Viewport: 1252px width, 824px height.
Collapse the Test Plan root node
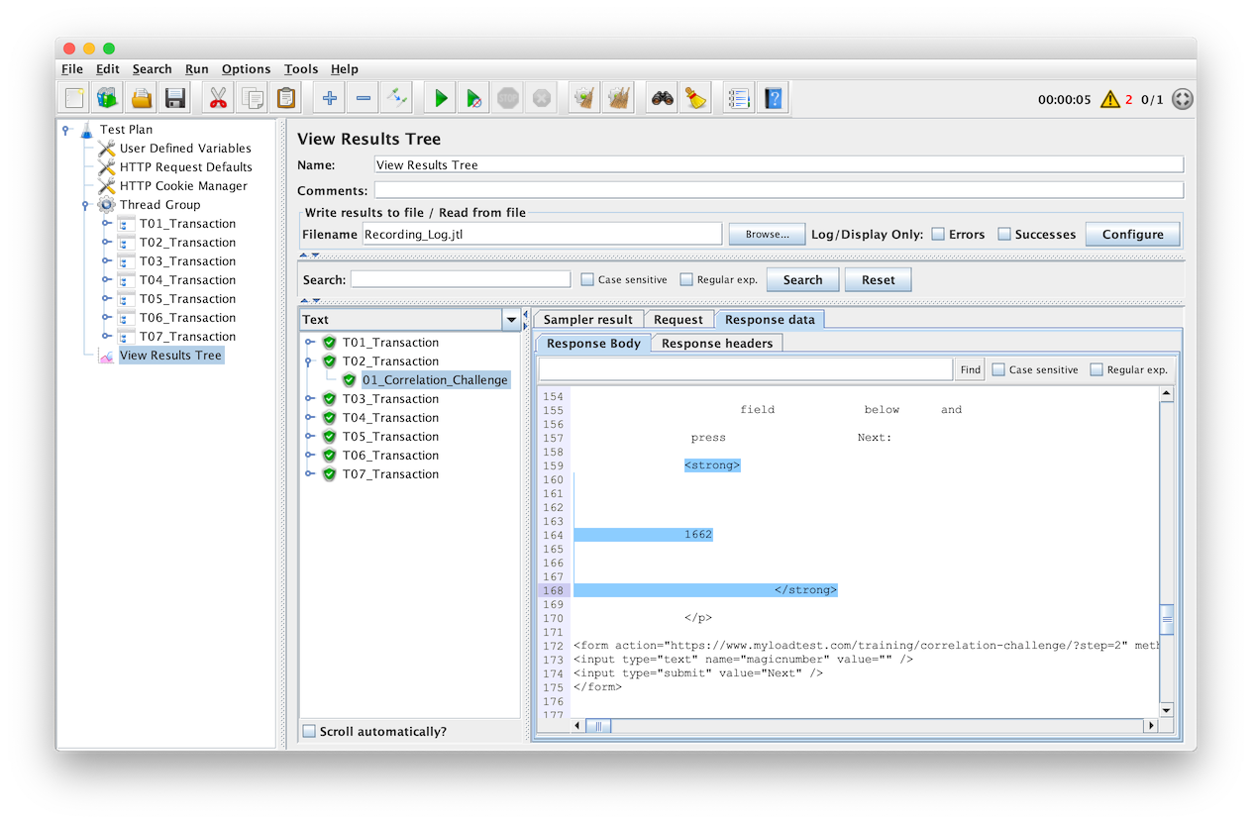(66, 130)
